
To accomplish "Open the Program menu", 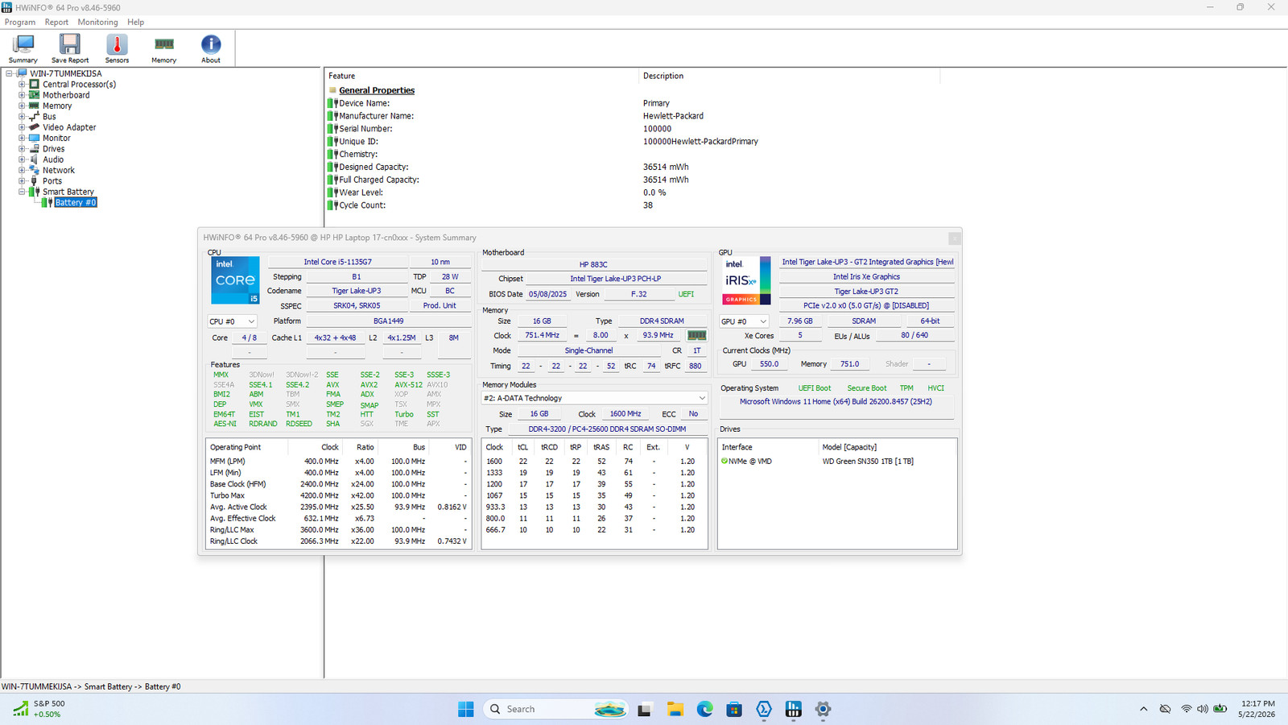I will click(20, 22).
